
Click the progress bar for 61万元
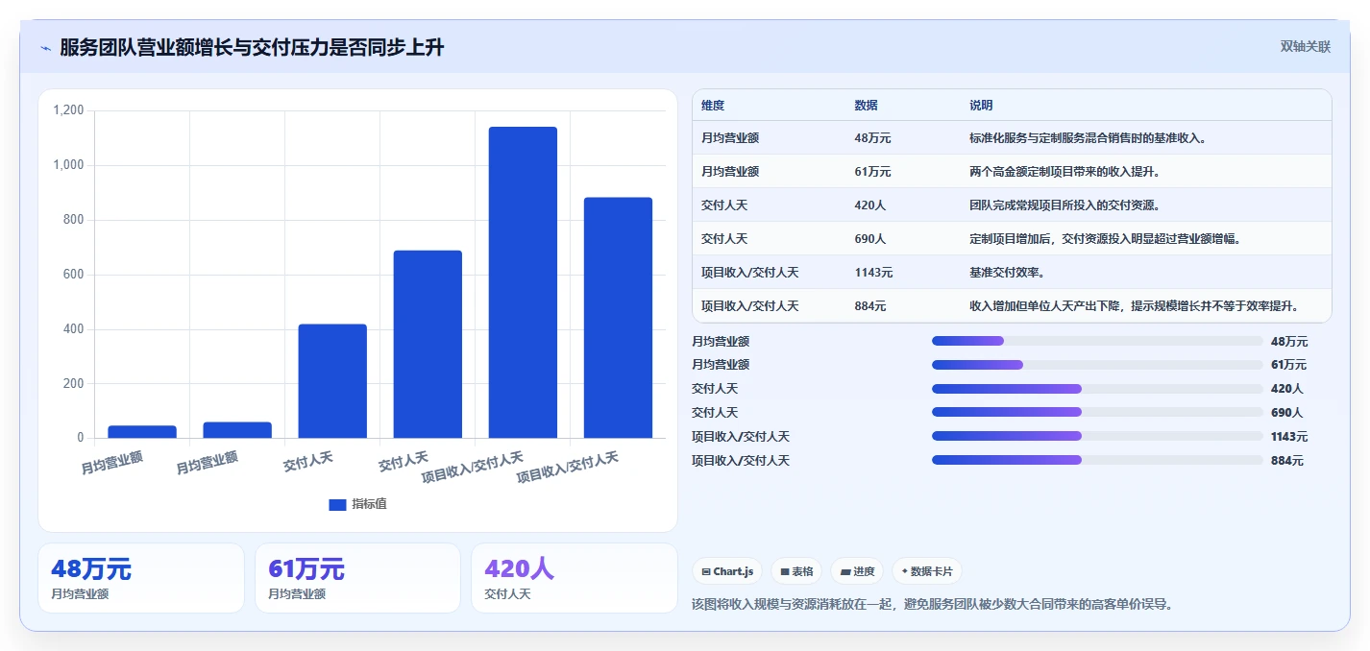[1097, 365]
